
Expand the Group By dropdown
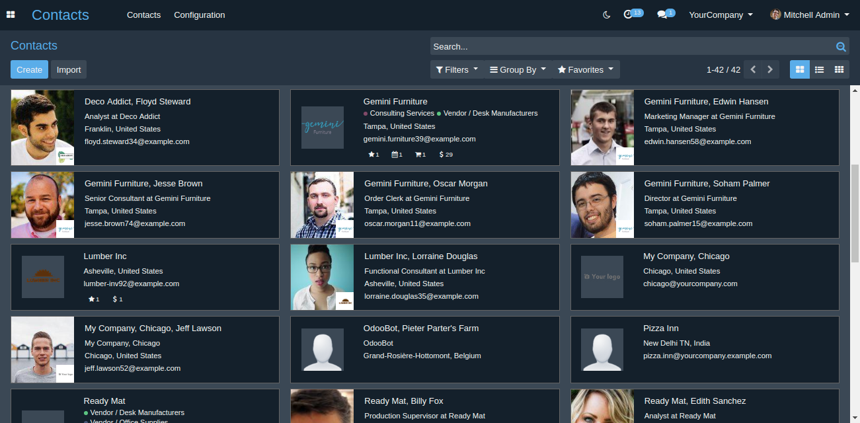pos(518,69)
